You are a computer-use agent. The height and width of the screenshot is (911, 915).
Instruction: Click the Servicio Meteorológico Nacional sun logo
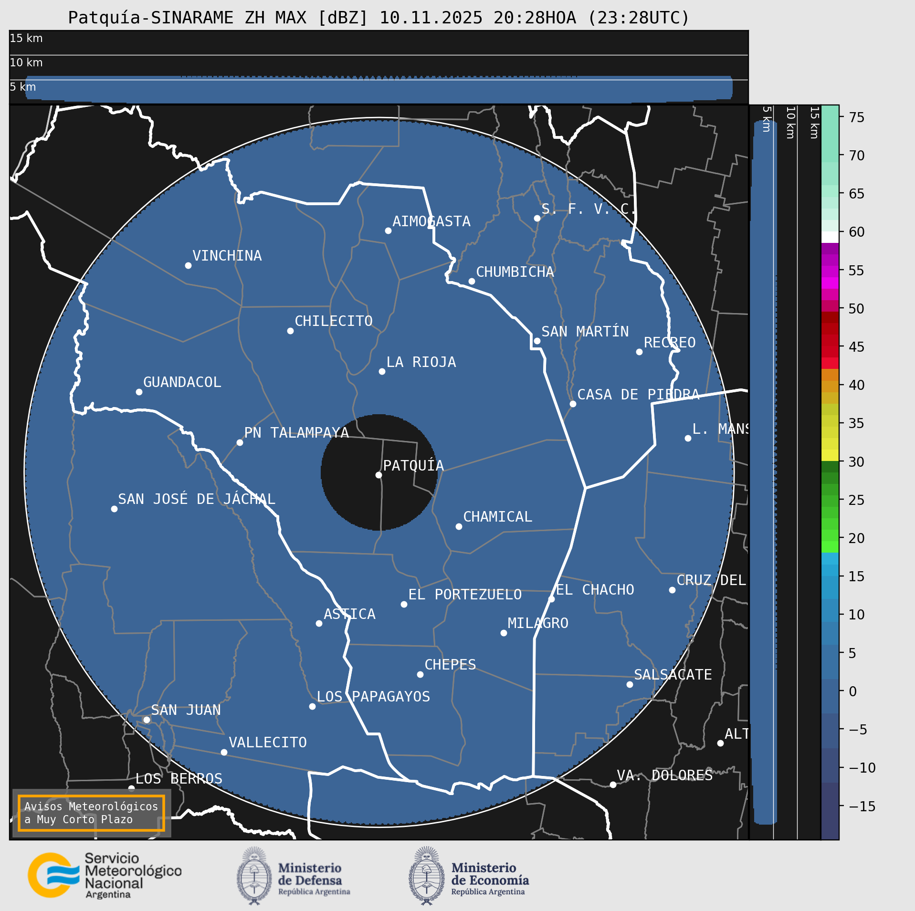(54, 875)
